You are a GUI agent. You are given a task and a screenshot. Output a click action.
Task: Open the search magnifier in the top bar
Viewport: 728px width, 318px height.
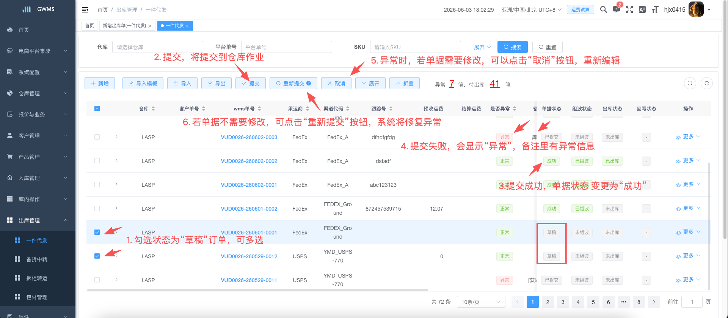pyautogui.click(x=603, y=9)
